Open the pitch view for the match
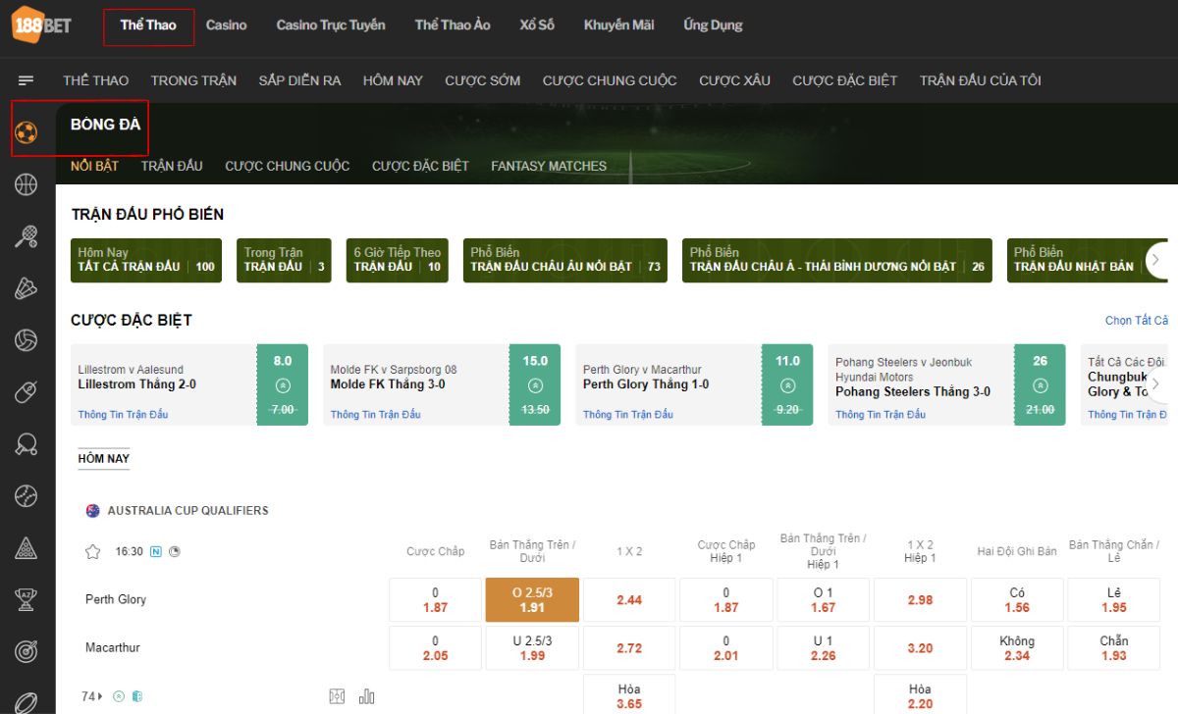1178x714 pixels. point(337,694)
